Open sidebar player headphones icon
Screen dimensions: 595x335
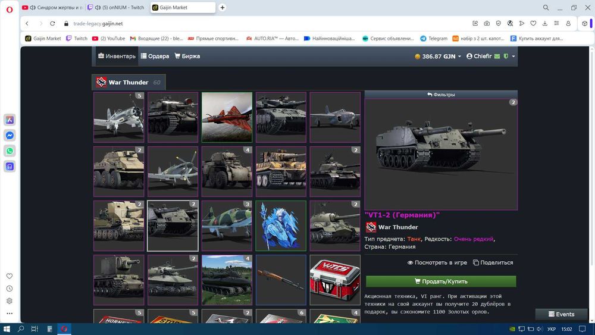(x=10, y=167)
